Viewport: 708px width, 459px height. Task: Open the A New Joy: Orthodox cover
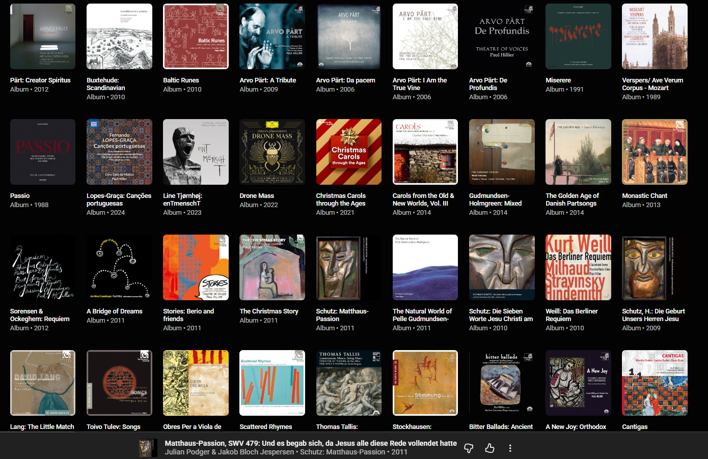(578, 383)
